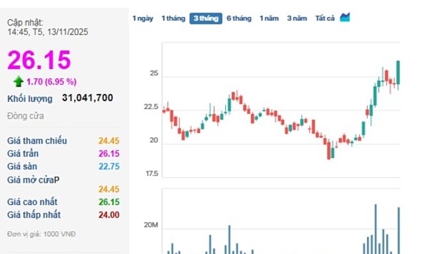Switch chart to 1 năm range

tap(269, 18)
